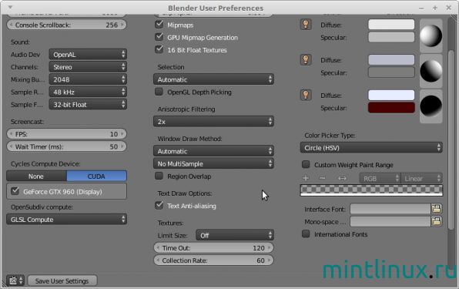The width and height of the screenshot is (459, 289).
Task: Uncheck GeForce GTX 960 (Display) device
Action: 15,191
